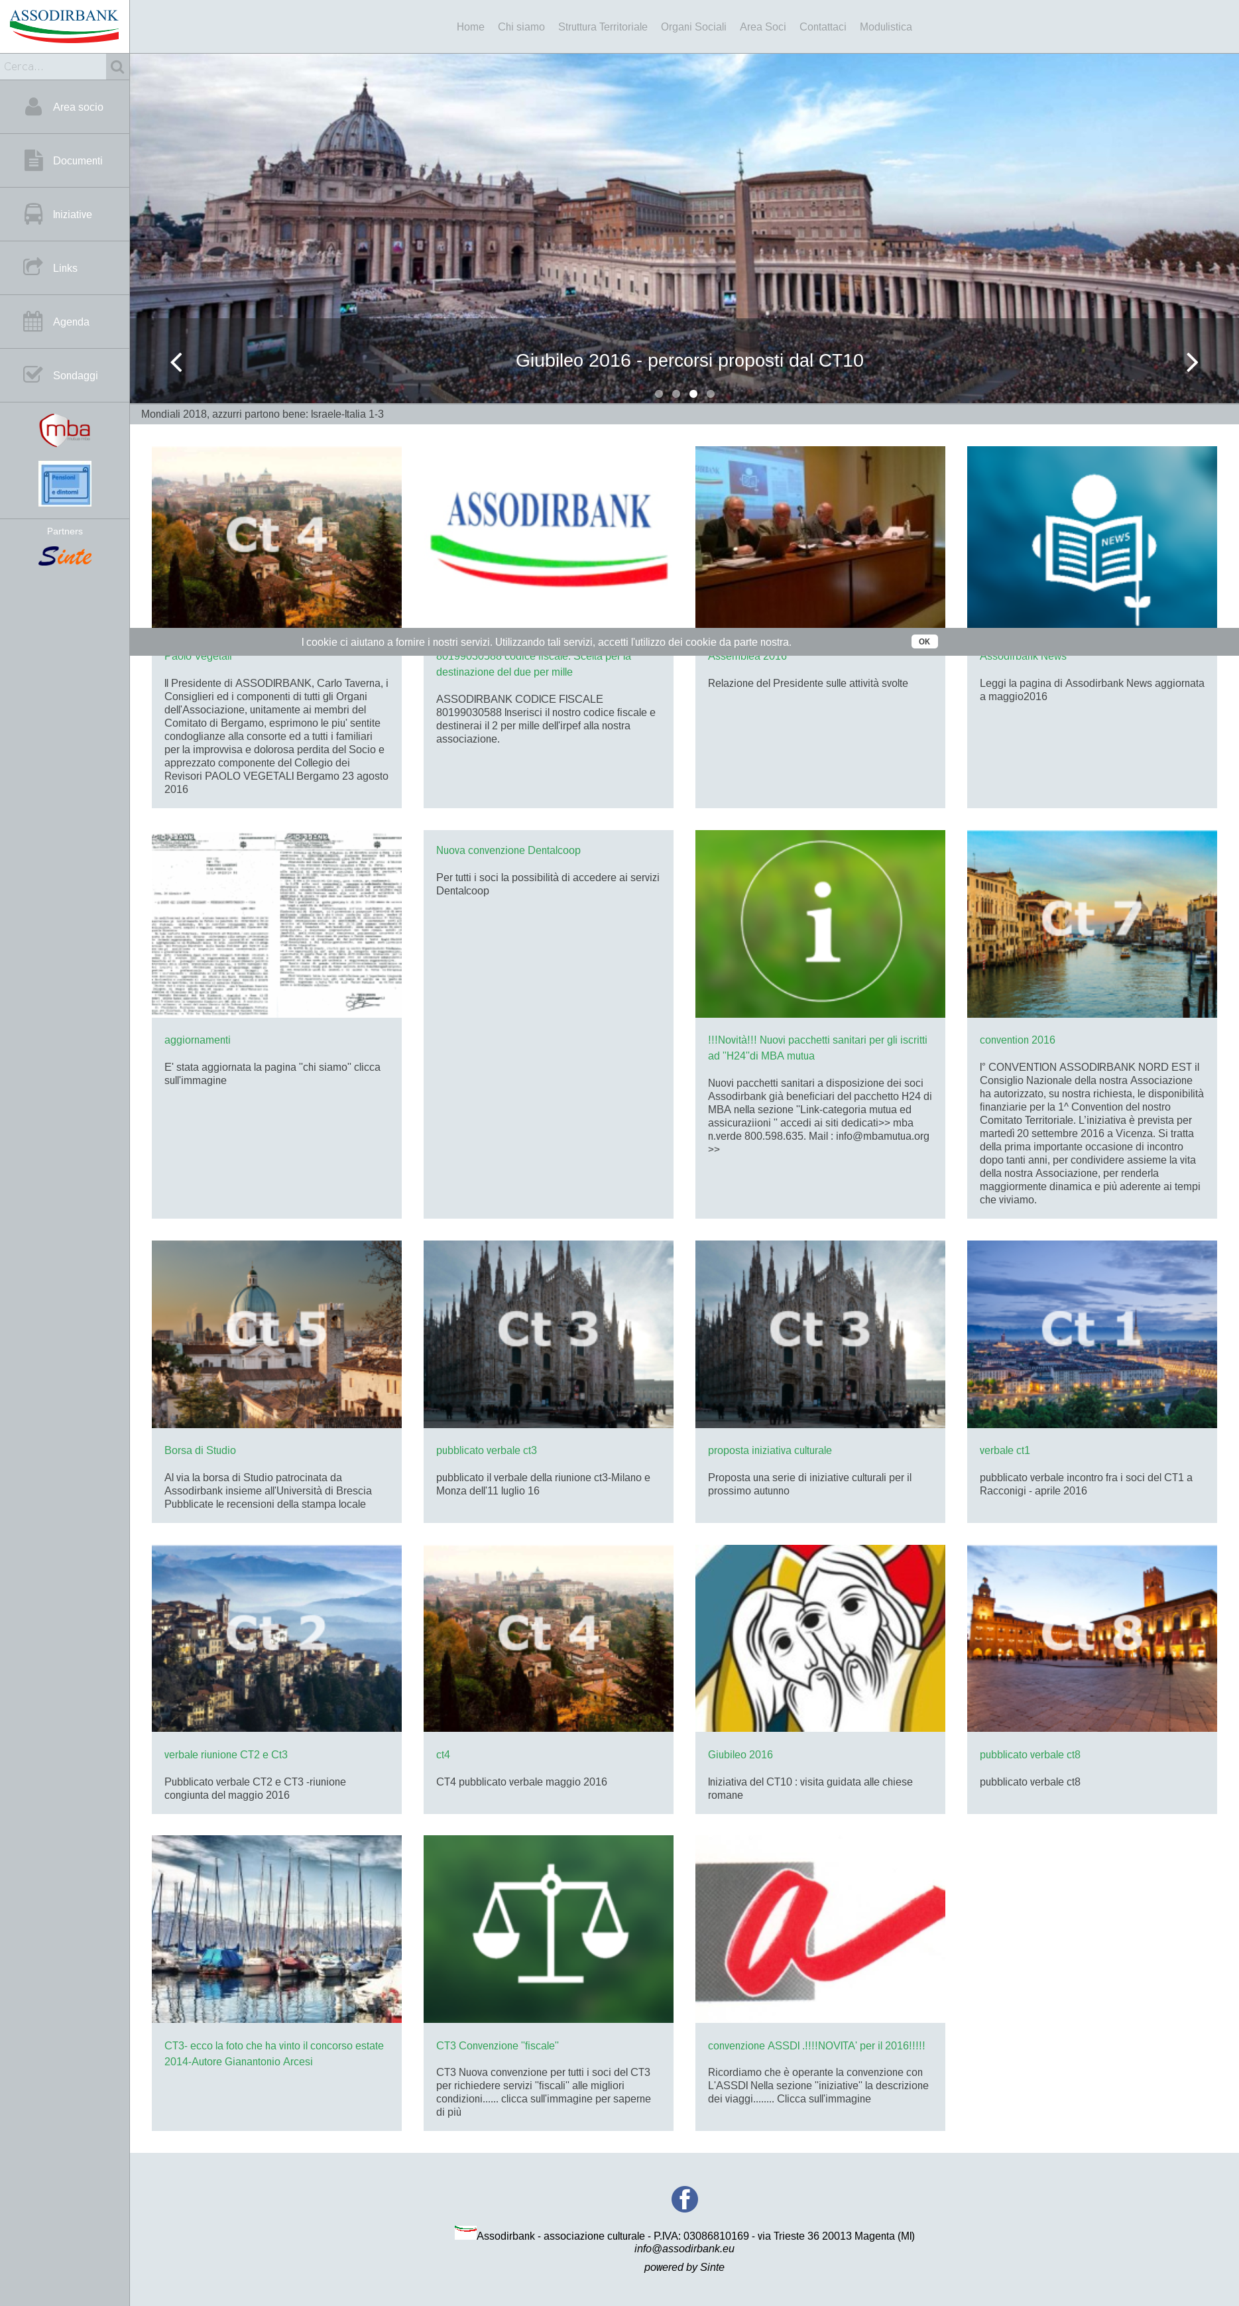This screenshot has width=1239, height=2306.
Task: Select the first carousel dot
Action: [x=659, y=394]
